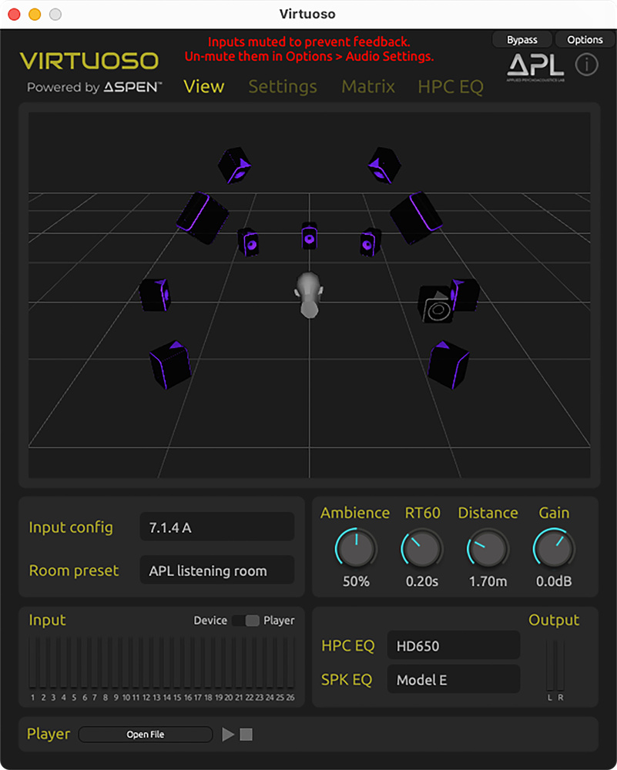Select the top front left height speaker
Viewport: 617px width, 770px height.
(234, 166)
